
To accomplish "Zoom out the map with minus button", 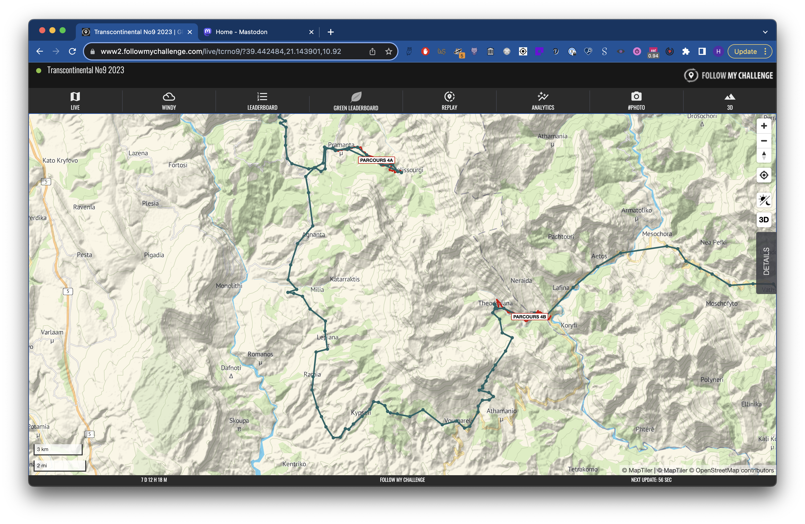I will coord(764,141).
